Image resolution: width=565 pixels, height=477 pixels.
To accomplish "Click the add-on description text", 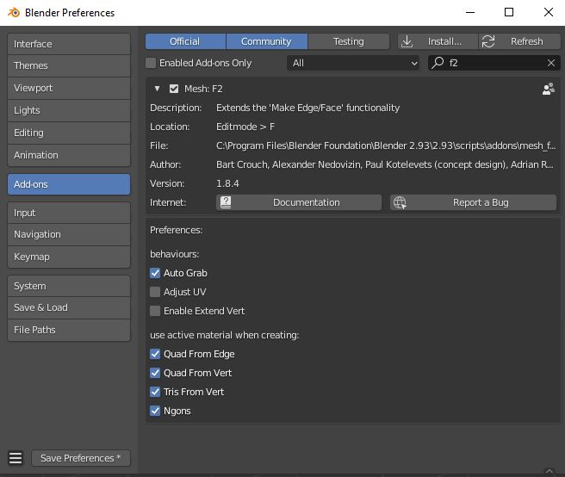I will click(307, 108).
